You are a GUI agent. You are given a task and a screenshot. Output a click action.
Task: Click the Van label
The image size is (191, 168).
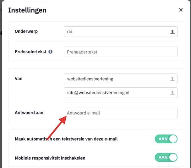point(19,79)
